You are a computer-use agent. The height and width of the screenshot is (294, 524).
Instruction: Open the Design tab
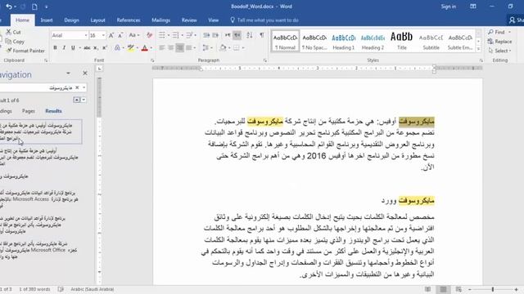(71, 20)
